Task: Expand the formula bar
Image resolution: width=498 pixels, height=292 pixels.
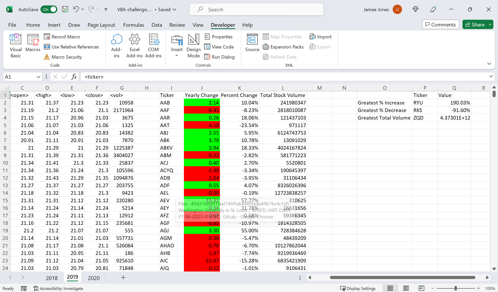Action: coord(491,77)
